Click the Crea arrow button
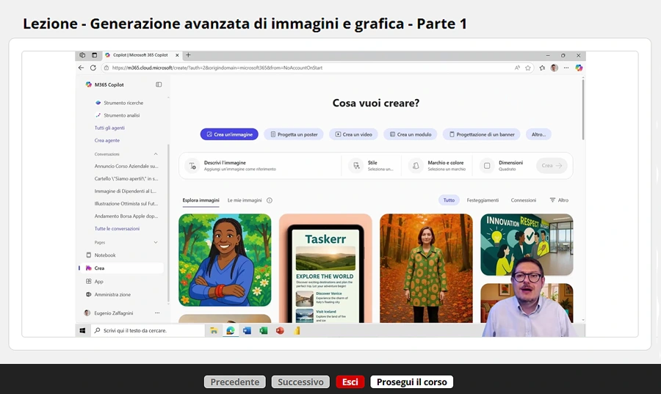This screenshot has height=394, width=661. [x=552, y=166]
